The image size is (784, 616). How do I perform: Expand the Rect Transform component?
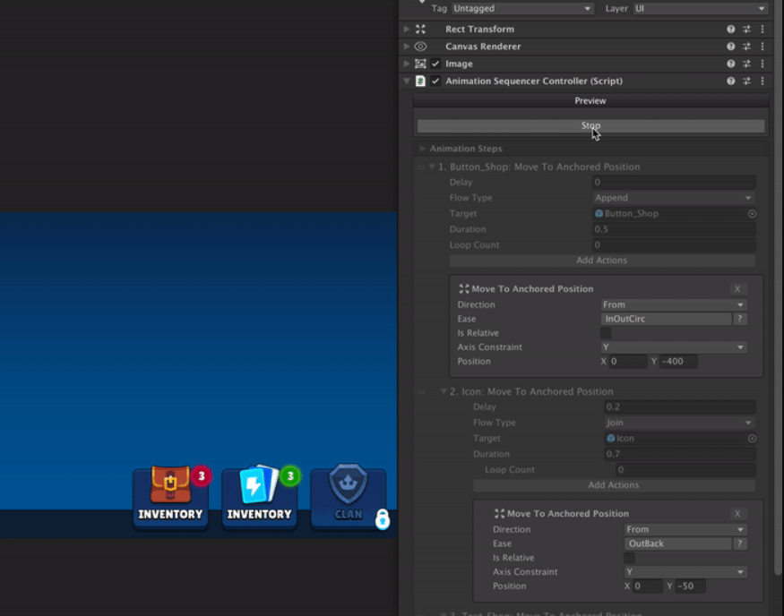pos(407,29)
